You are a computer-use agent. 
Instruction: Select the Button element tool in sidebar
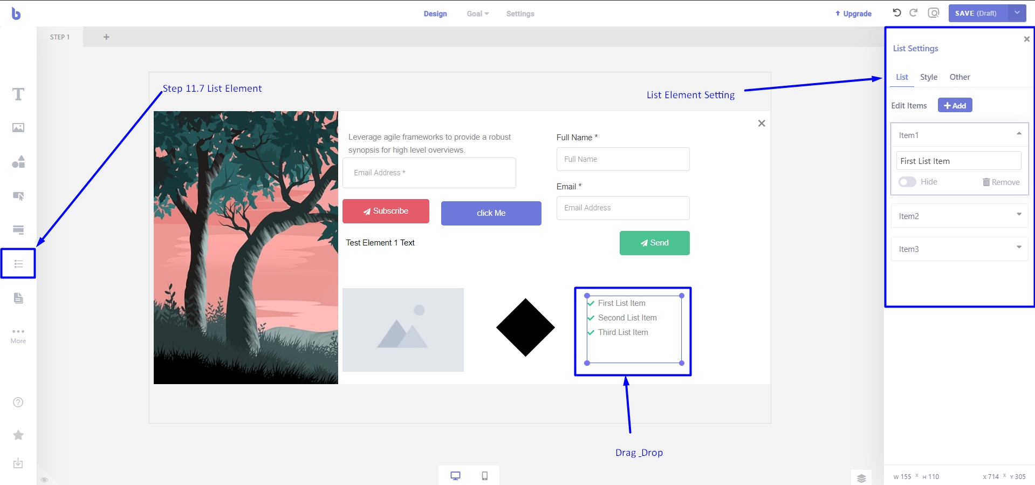tap(18, 196)
